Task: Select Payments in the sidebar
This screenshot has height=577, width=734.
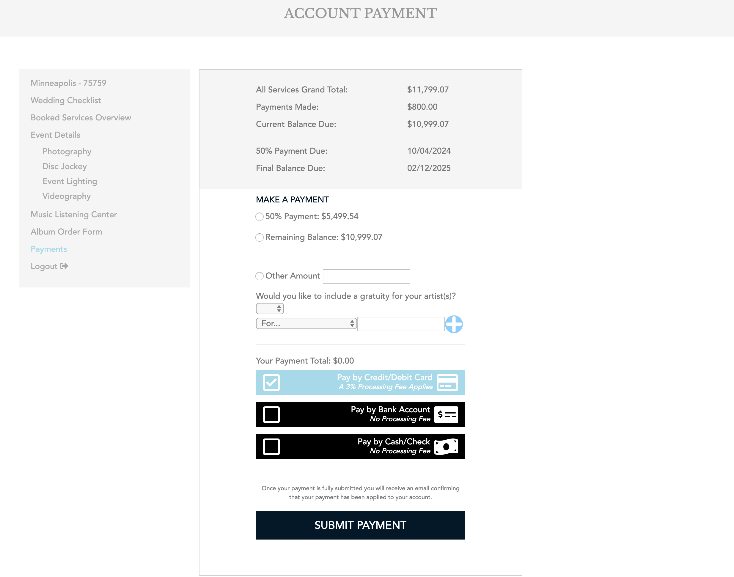Action: point(49,249)
